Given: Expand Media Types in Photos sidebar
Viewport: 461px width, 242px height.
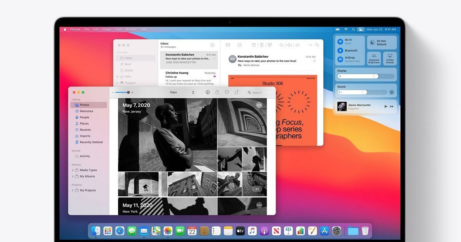Looking at the screenshot, I should click(x=73, y=170).
